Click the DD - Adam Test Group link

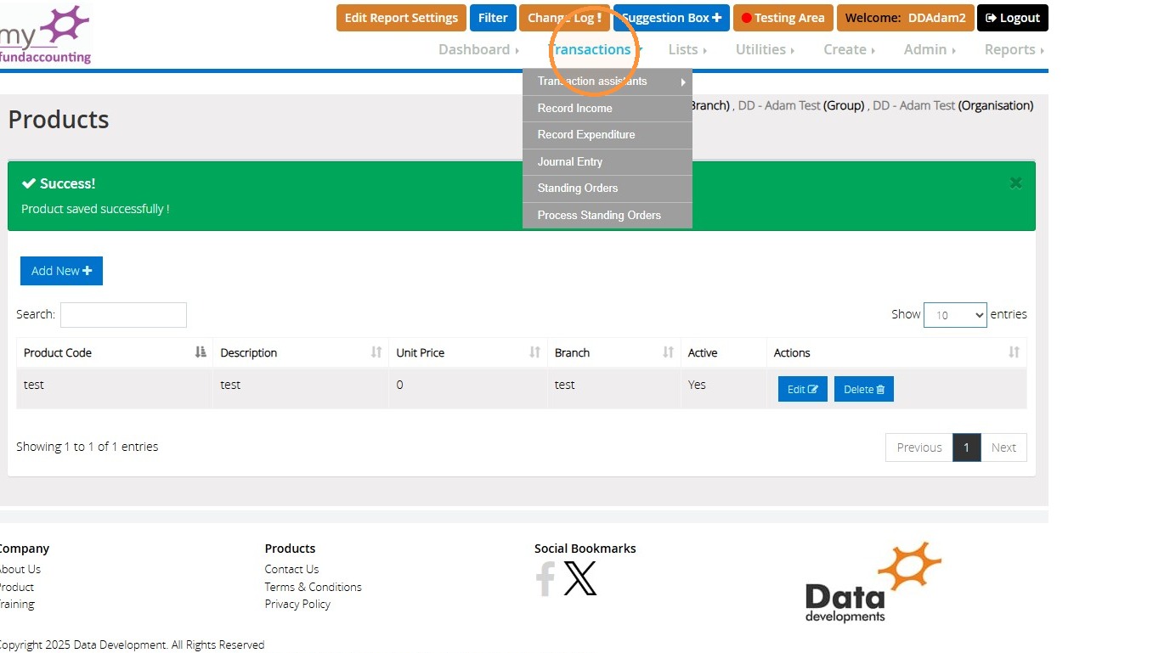click(779, 105)
